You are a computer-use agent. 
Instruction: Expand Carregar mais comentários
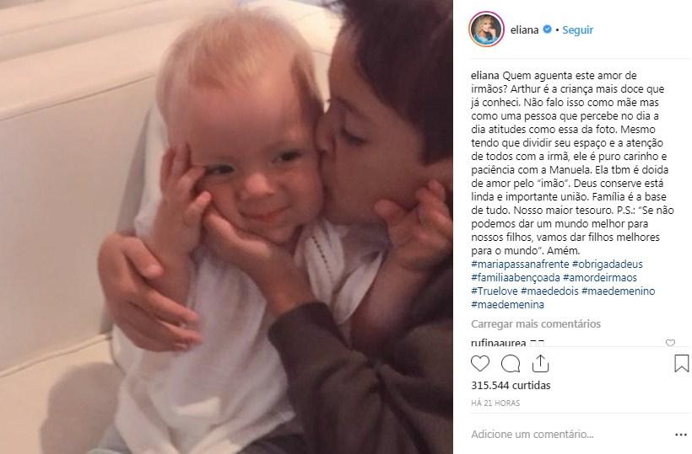536,324
